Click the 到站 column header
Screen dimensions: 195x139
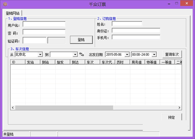(47, 62)
